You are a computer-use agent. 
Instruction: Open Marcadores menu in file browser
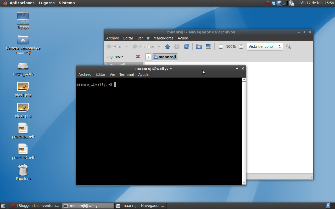[x=164, y=38]
